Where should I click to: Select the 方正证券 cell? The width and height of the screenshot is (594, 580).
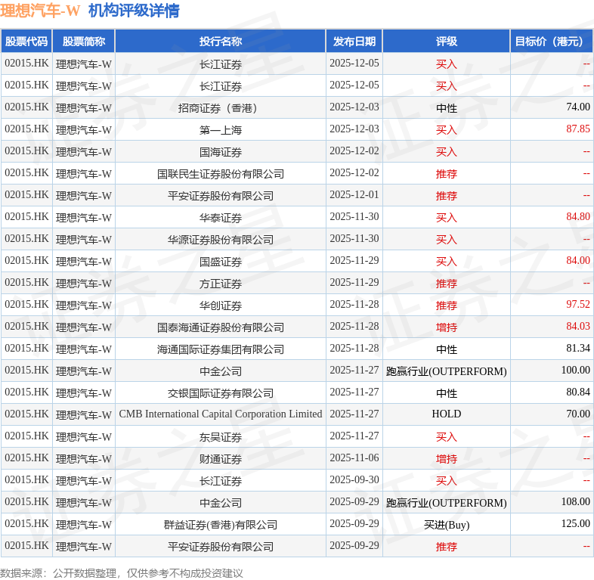click(221, 284)
